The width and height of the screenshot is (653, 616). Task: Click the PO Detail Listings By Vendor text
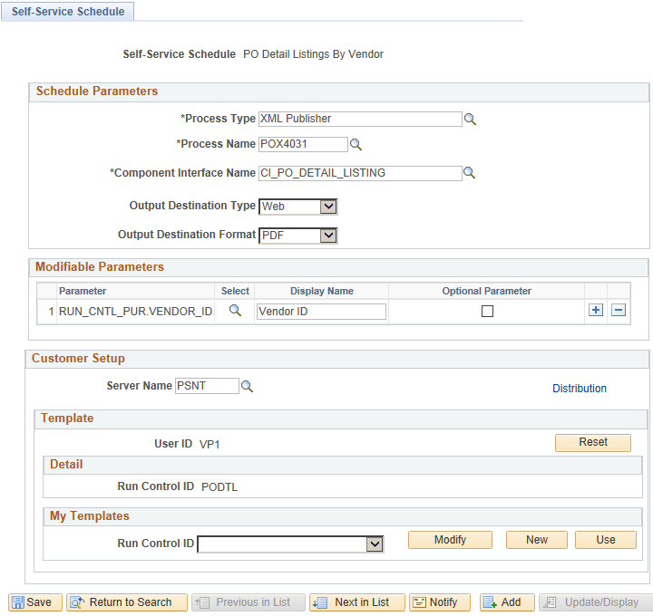pos(313,54)
